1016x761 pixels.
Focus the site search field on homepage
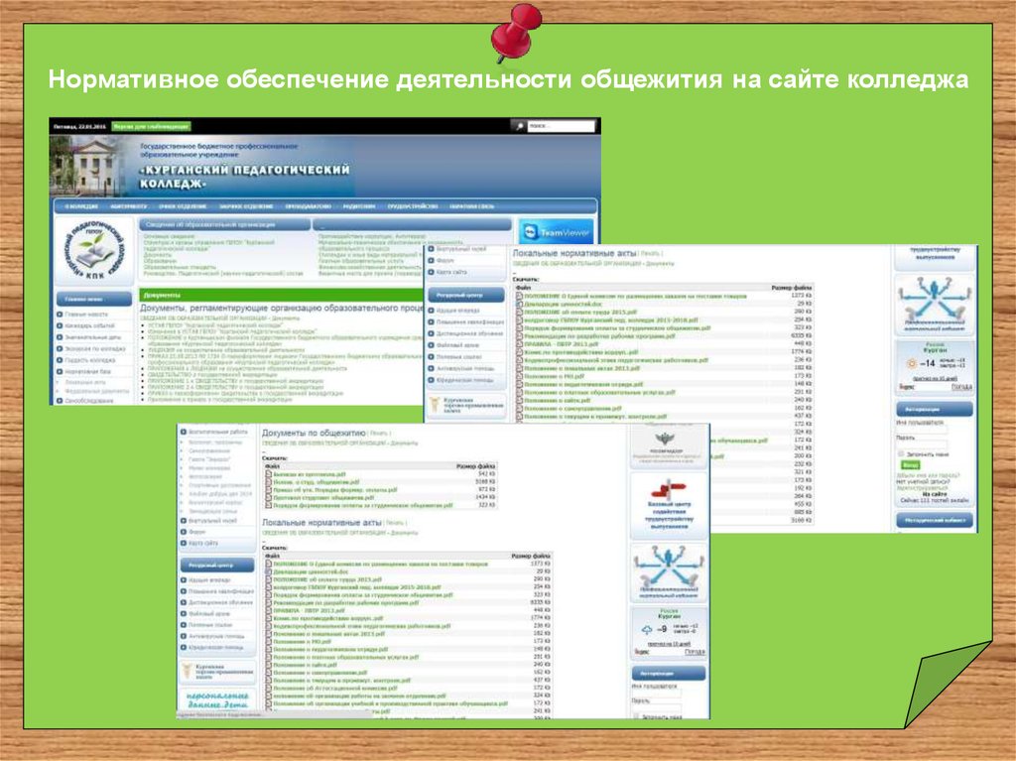pos(562,126)
